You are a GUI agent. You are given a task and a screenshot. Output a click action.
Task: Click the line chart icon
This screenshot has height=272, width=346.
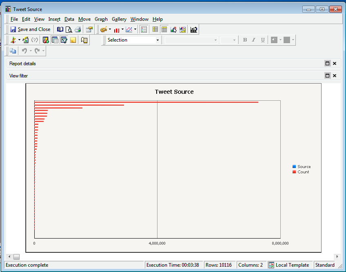(129, 29)
